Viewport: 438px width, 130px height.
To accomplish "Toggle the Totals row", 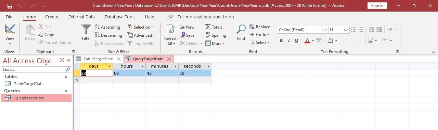I will (x=214, y=27).
